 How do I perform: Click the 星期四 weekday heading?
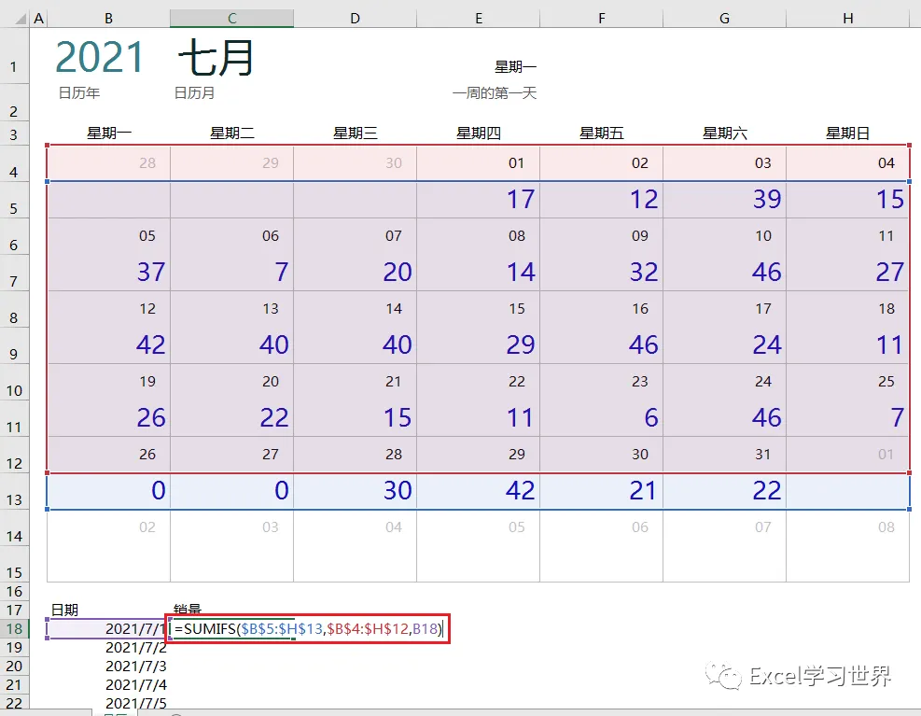[x=478, y=133]
